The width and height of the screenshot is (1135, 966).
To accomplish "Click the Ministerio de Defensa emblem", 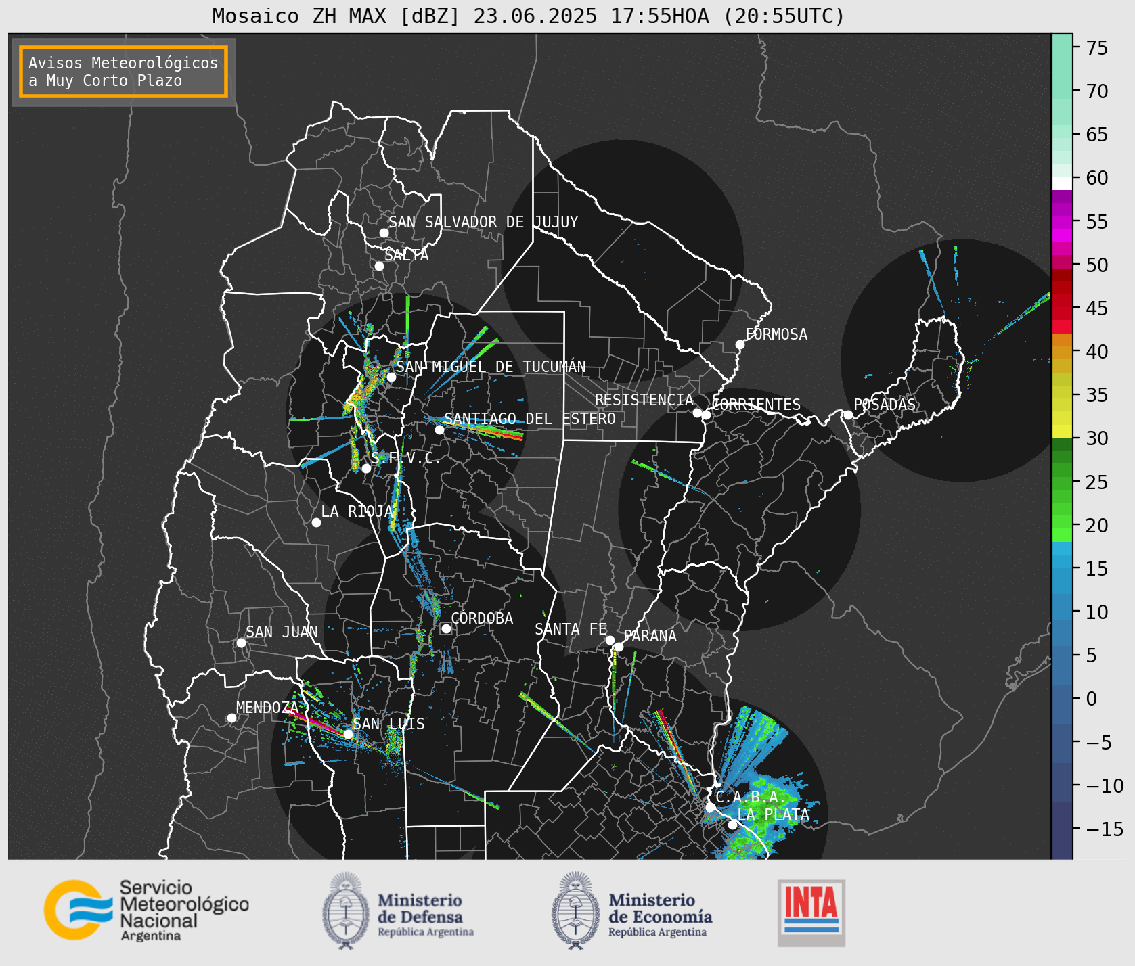I will 346,911.
